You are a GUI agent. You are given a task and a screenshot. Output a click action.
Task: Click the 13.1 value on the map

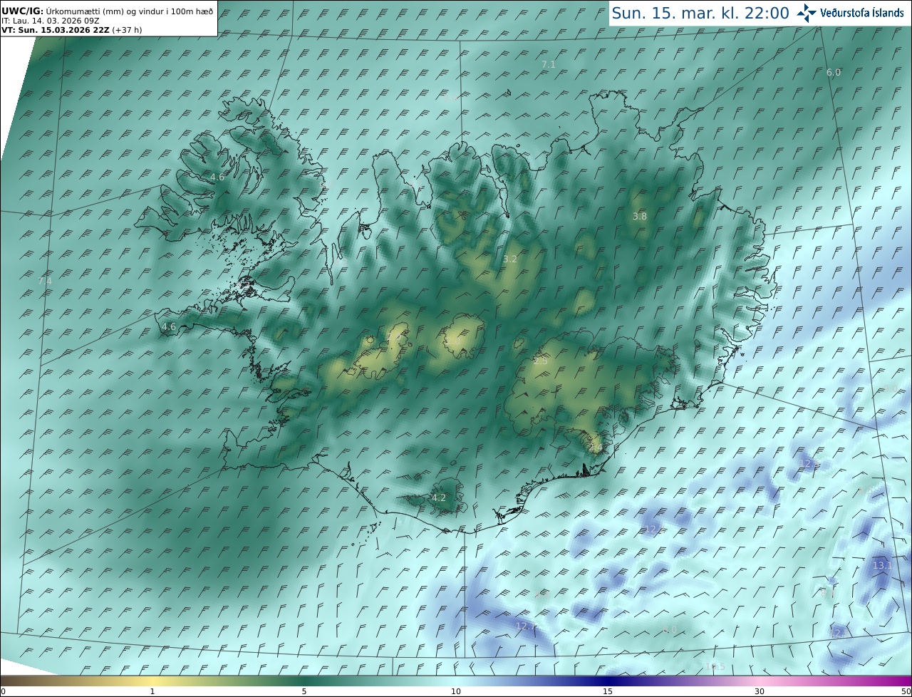pos(882,565)
